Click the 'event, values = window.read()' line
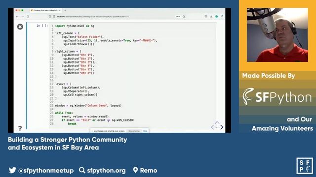316x177 pixels. click(x=85, y=117)
